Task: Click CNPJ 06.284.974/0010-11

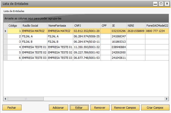Action: (x=87, y=42)
